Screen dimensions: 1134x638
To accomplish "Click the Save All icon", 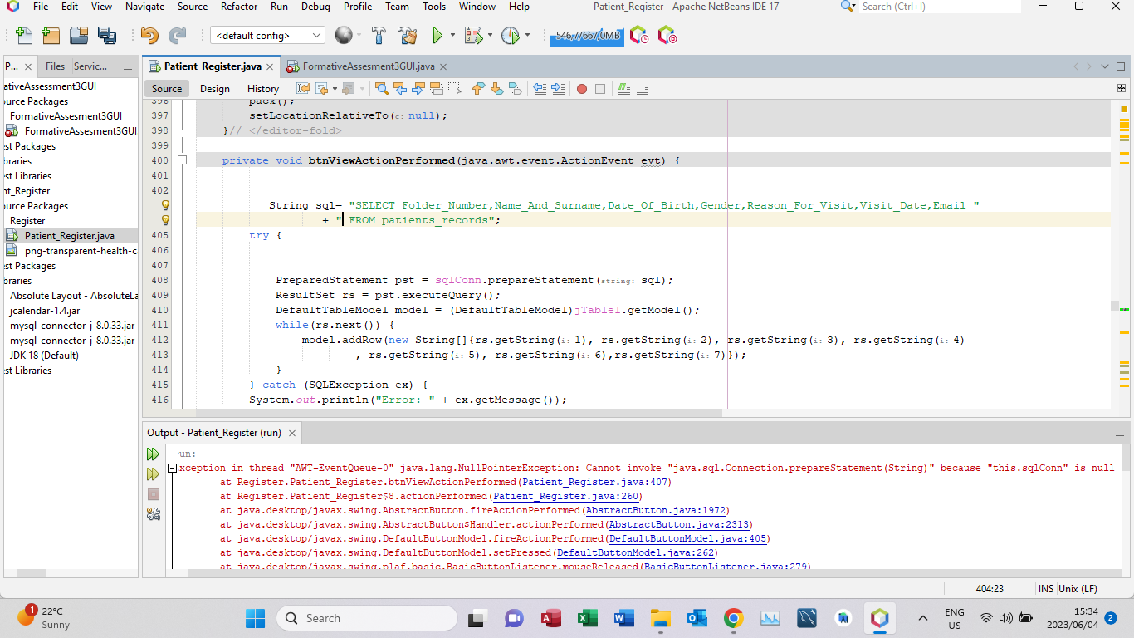I will (x=107, y=36).
